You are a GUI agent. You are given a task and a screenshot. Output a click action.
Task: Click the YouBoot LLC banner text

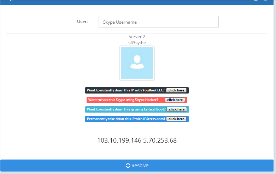(125, 90)
